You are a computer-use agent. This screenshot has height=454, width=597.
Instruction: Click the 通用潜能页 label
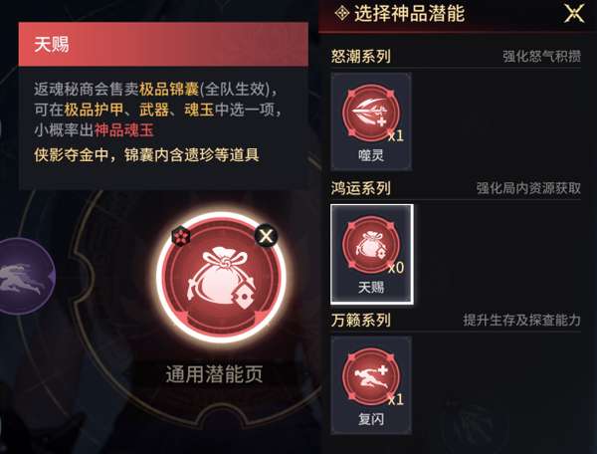(214, 374)
